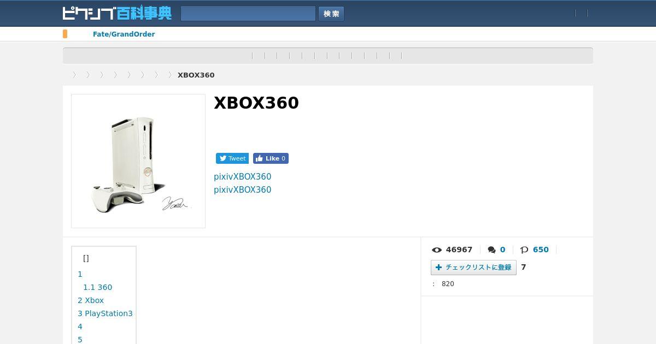Jump to contents section 4
This screenshot has height=344, width=656.
(x=80, y=327)
